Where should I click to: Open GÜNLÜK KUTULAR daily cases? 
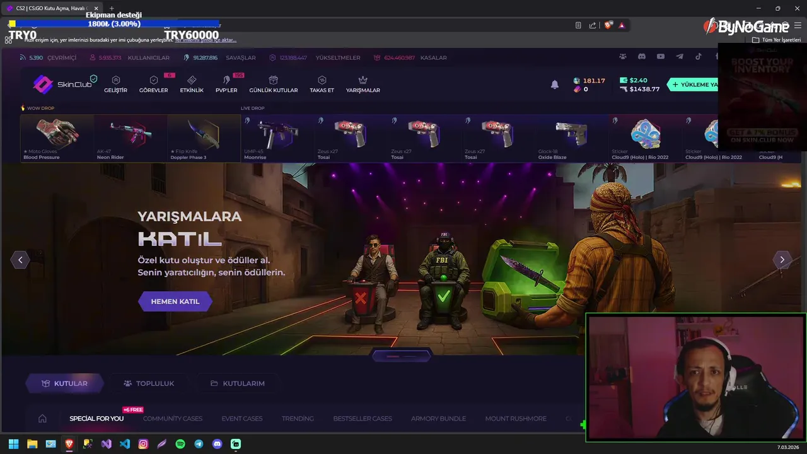(x=273, y=84)
